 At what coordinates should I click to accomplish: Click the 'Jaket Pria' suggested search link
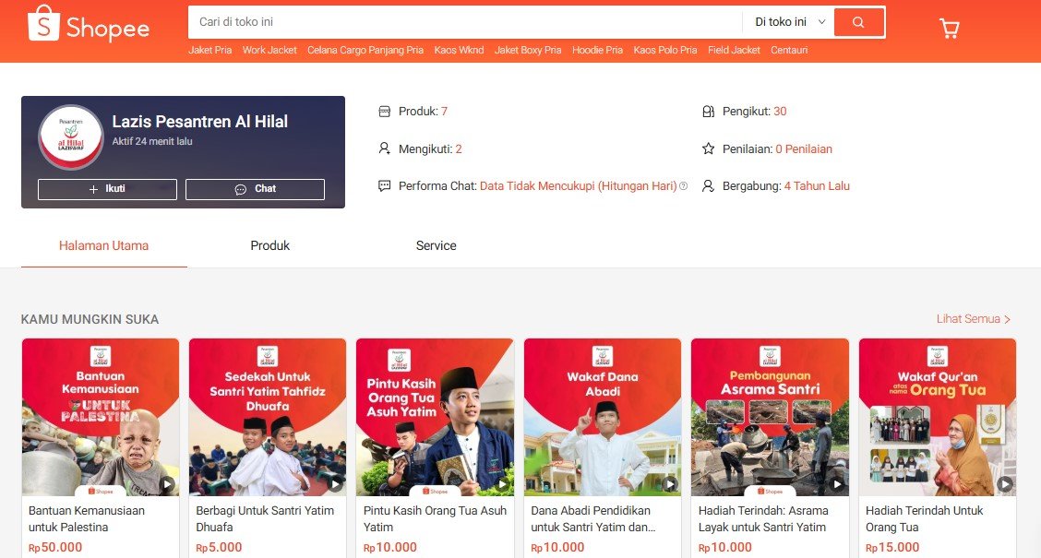(209, 50)
